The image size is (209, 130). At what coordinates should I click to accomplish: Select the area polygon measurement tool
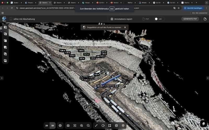(110, 126)
